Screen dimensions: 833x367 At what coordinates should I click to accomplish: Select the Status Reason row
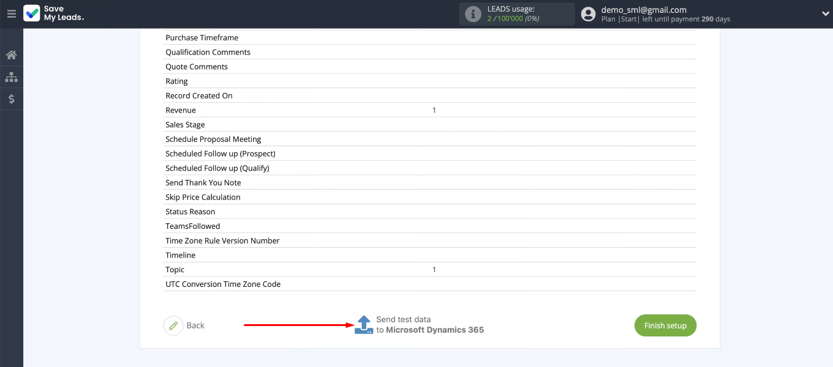pos(429,212)
